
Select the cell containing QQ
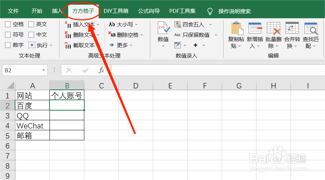pos(33,116)
